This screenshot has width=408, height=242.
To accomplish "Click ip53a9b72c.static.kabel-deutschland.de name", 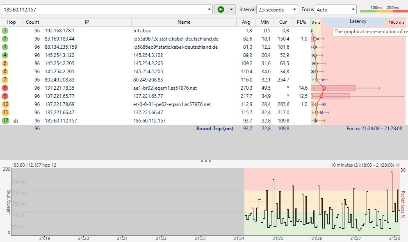I will click(x=176, y=39).
